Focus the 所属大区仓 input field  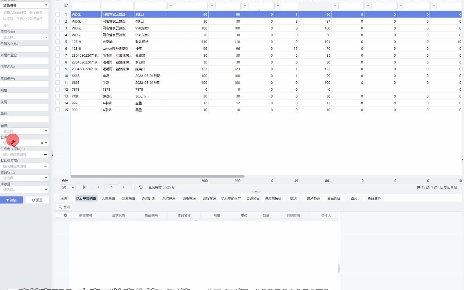click(x=24, y=49)
